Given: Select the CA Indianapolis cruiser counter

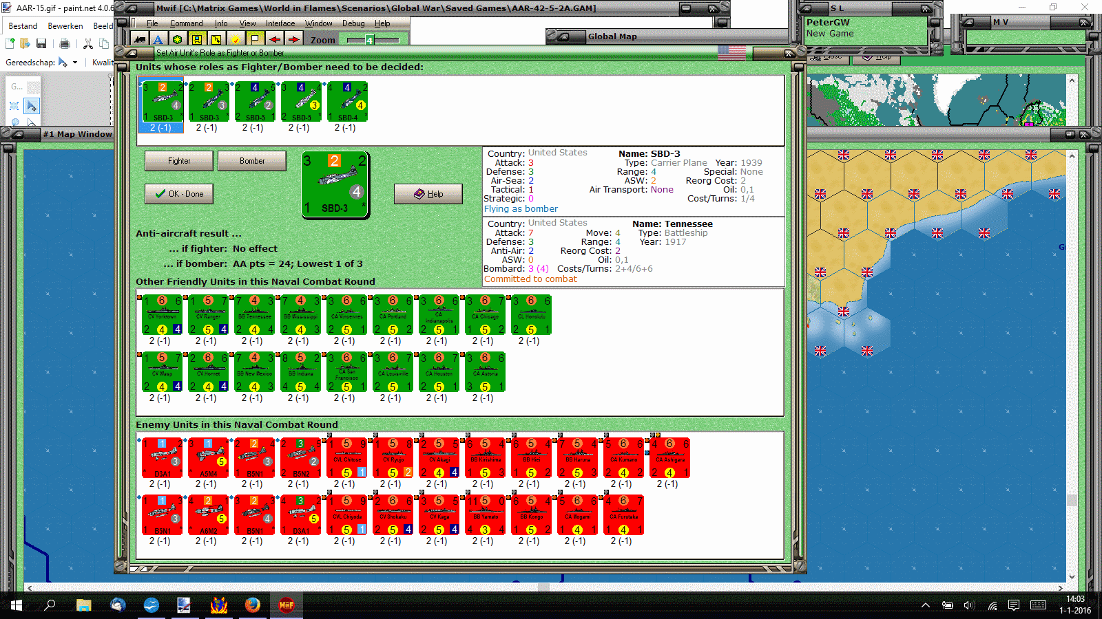Looking at the screenshot, I should (x=439, y=315).
